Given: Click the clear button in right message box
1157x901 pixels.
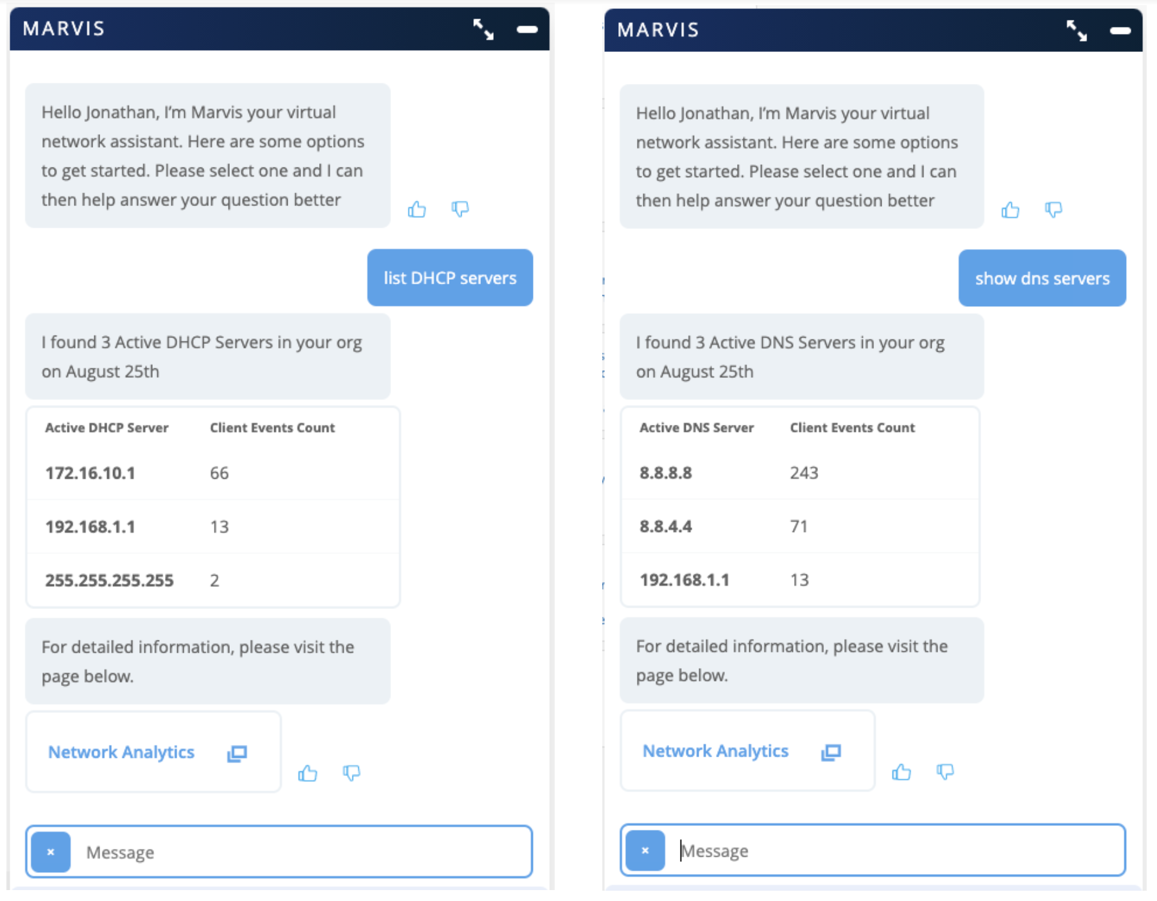Looking at the screenshot, I should coord(645,851).
